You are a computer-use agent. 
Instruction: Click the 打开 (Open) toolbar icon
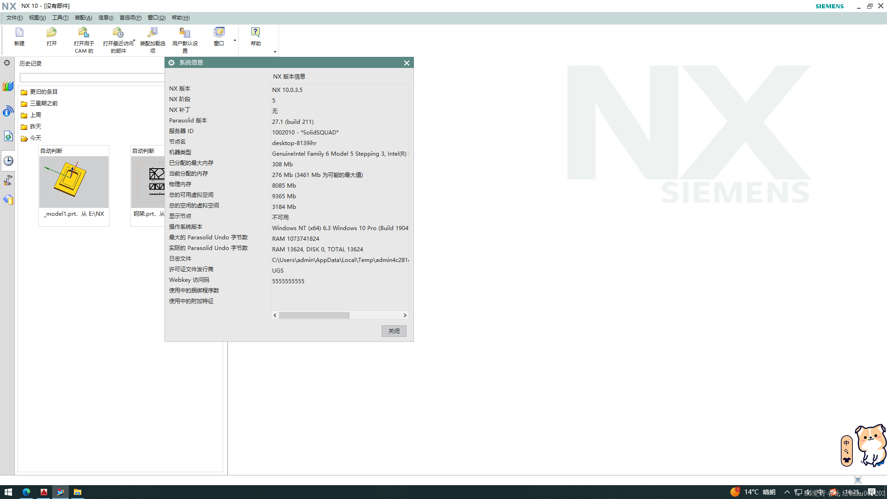pyautogui.click(x=52, y=37)
